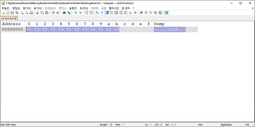
Task: Toggle the indent guide toolbar button
Action: pos(107,13)
